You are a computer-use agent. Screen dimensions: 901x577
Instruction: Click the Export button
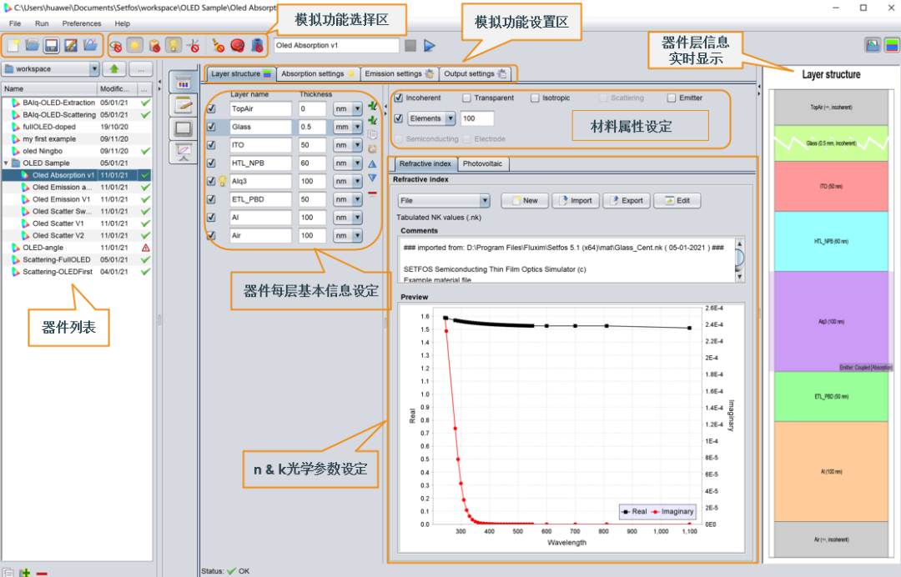click(x=627, y=200)
